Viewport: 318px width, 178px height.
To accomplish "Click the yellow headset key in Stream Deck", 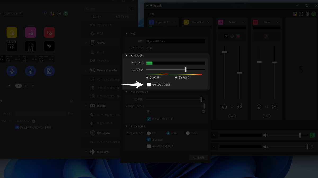I will tap(12, 32).
